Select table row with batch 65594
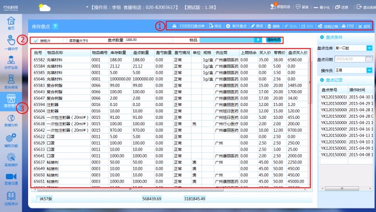The image size is (376, 212). click(170, 105)
